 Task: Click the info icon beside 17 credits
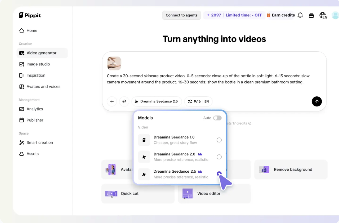pos(250,123)
